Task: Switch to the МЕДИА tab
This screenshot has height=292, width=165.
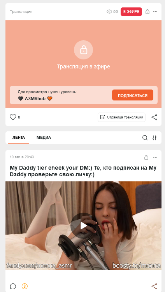Action: 44,138
